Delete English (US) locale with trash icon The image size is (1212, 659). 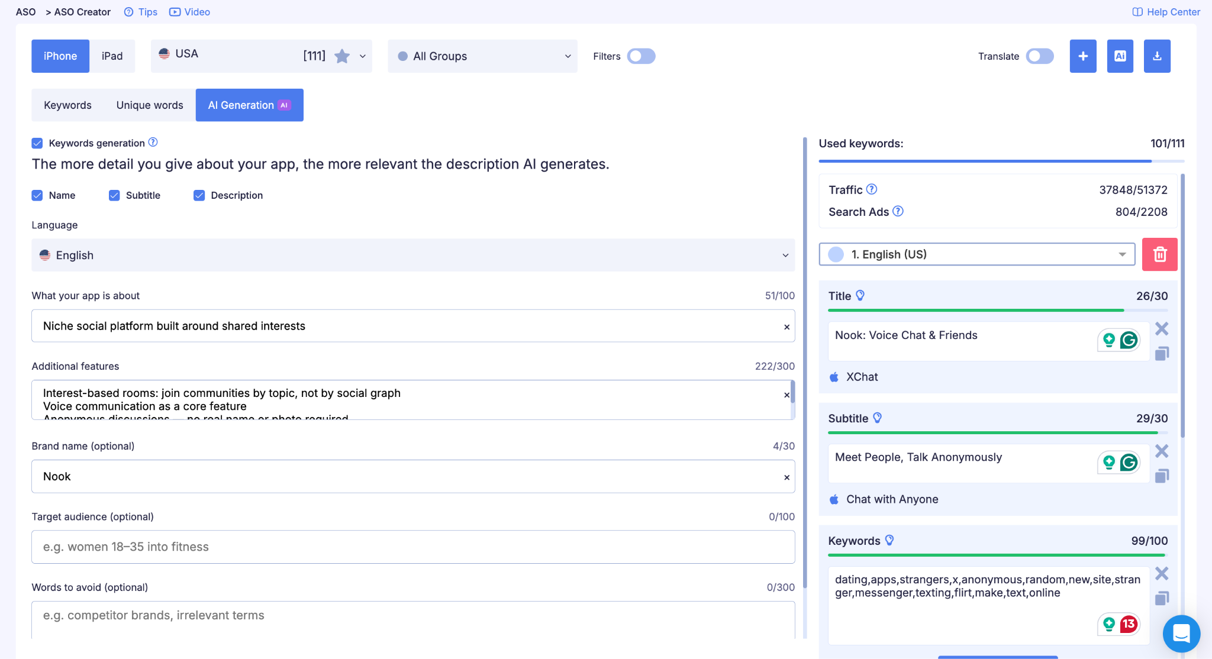coord(1159,254)
